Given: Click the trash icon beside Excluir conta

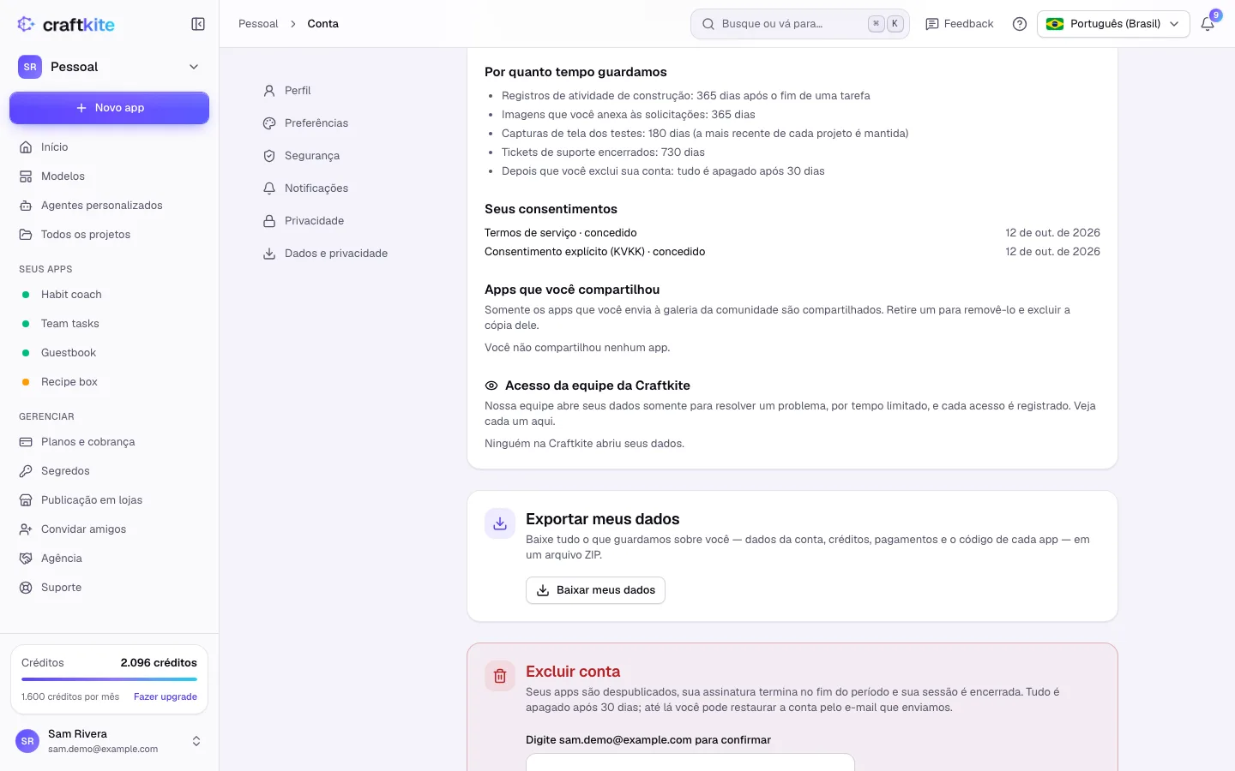Looking at the screenshot, I should (500, 676).
